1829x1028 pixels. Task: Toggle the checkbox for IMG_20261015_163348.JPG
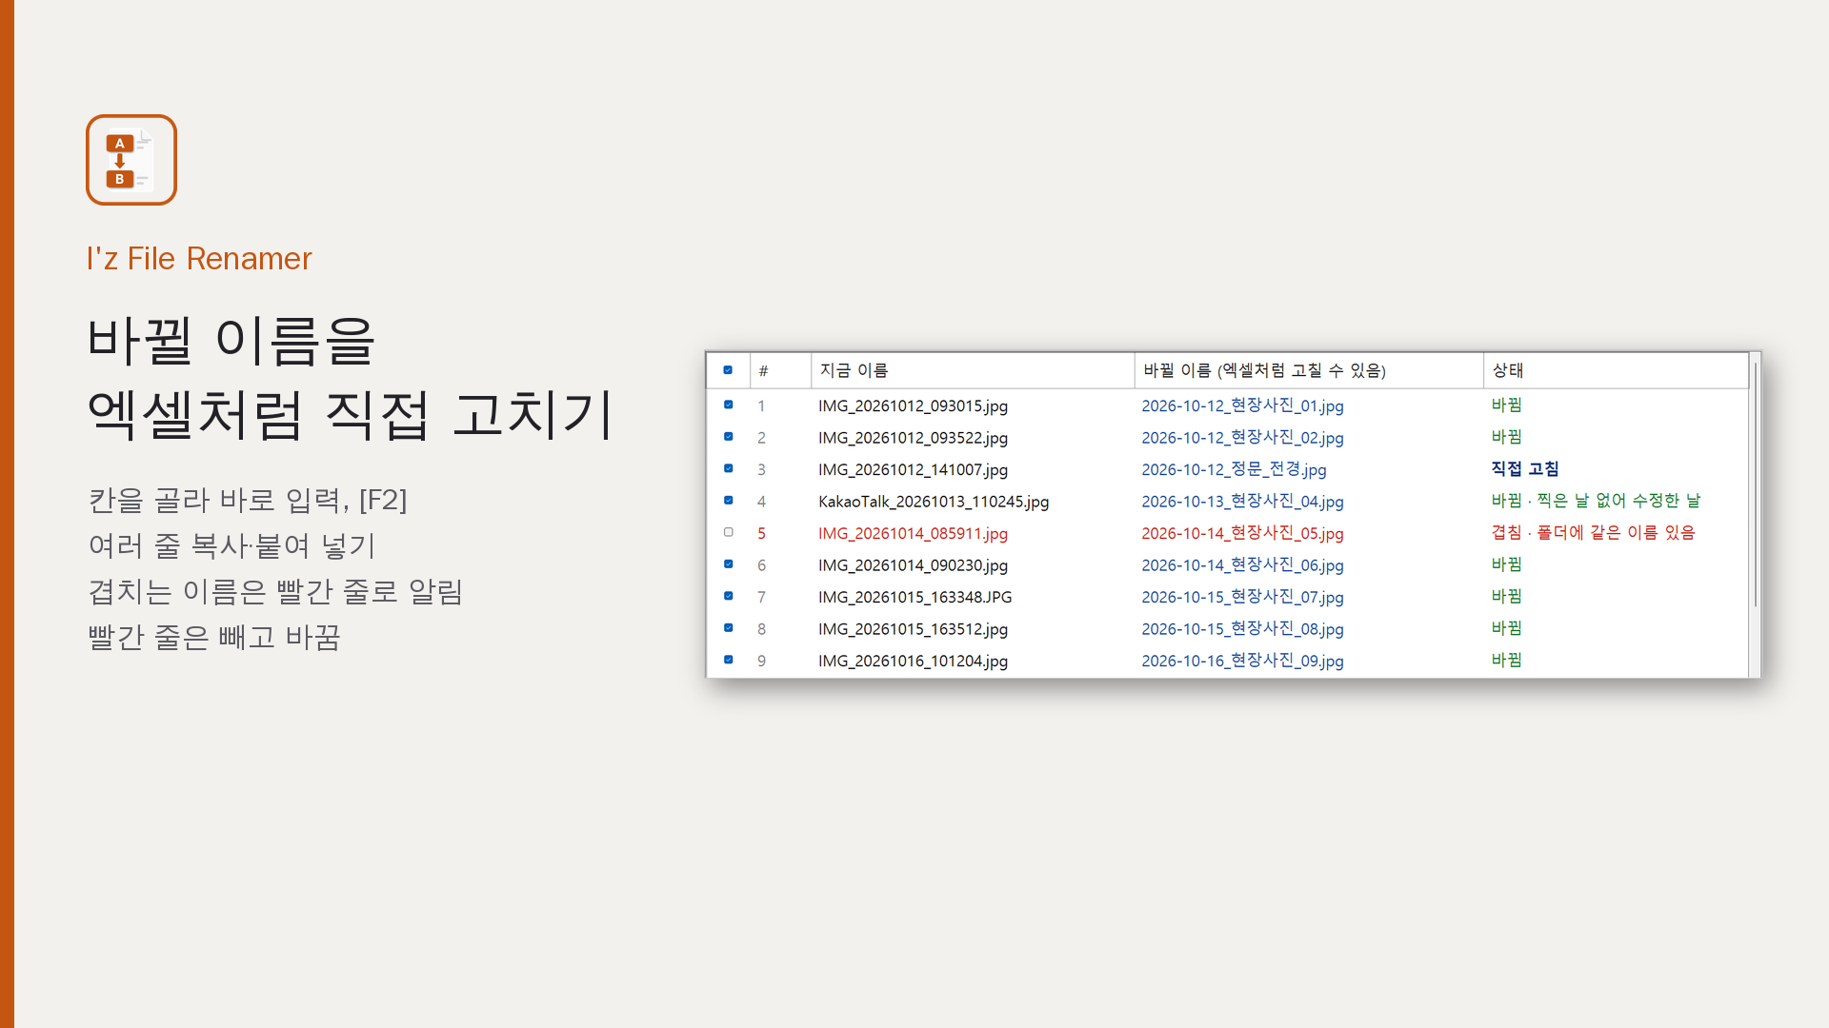pyautogui.click(x=729, y=596)
